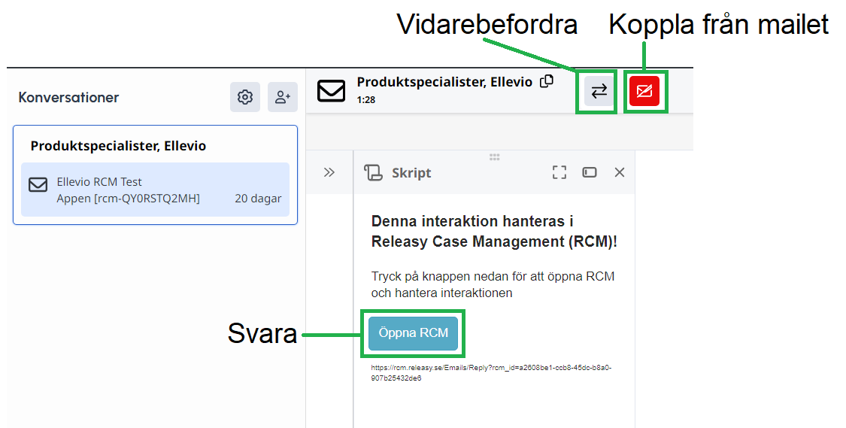This screenshot has height=428, width=846.
Task: Click the envelope icon in conversation header
Action: pyautogui.click(x=331, y=91)
